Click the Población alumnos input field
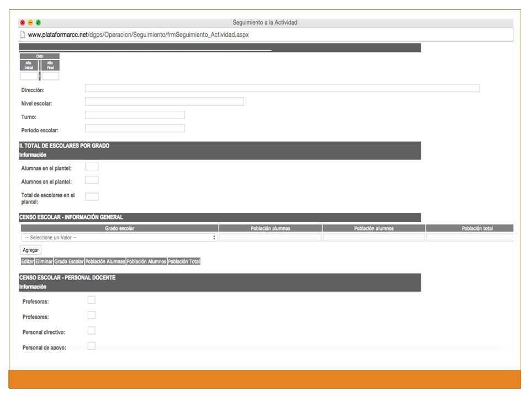Image resolution: width=530 pixels, height=397 pixels. 374,238
